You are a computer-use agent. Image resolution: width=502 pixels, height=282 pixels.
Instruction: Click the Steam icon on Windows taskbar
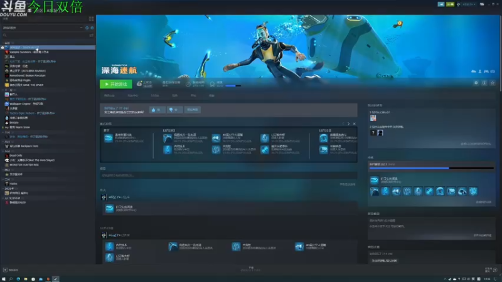pos(55,279)
